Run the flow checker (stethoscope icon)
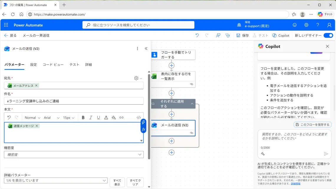Image resolution: width=336 pixels, height=189 pixels. [228, 35]
